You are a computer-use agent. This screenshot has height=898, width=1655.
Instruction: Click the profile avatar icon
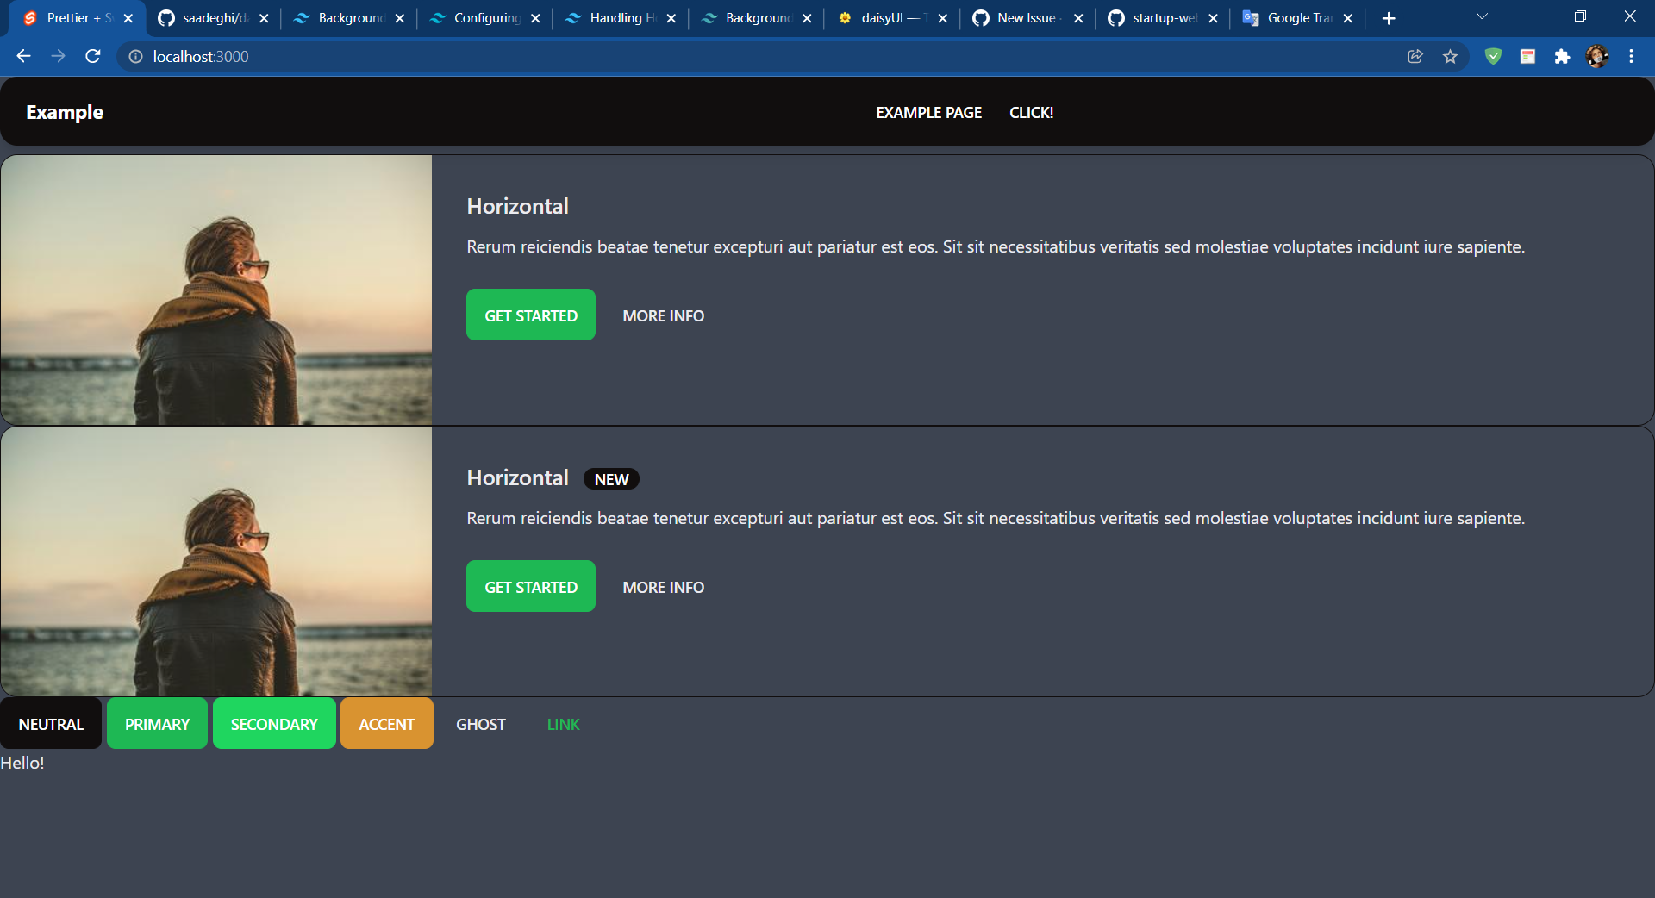tap(1597, 56)
